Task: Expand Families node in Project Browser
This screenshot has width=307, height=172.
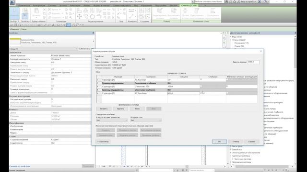Action: click(231, 150)
